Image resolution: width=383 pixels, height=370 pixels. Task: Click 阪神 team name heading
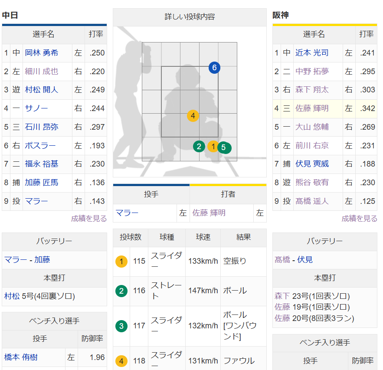[280, 15]
